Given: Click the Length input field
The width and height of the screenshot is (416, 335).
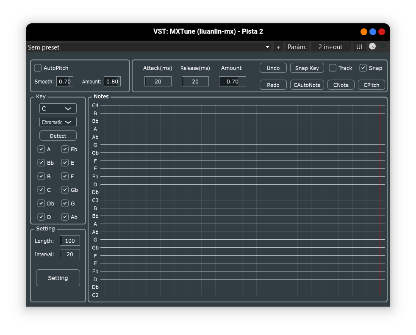Looking at the screenshot, I should 70,241.
